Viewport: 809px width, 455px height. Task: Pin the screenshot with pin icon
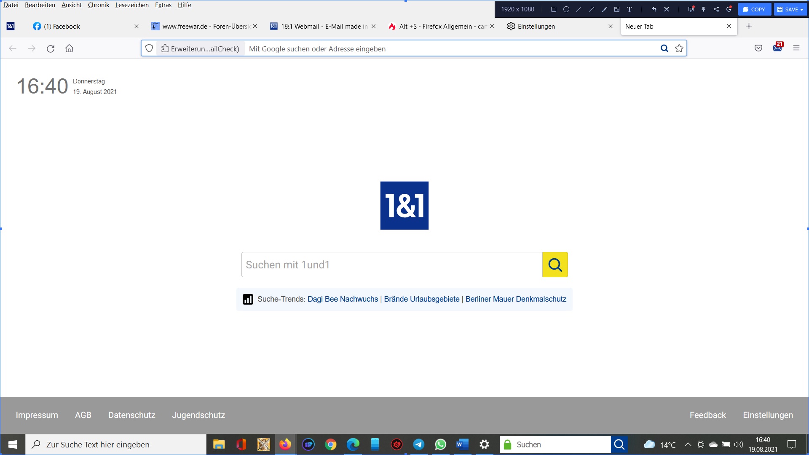click(x=703, y=9)
